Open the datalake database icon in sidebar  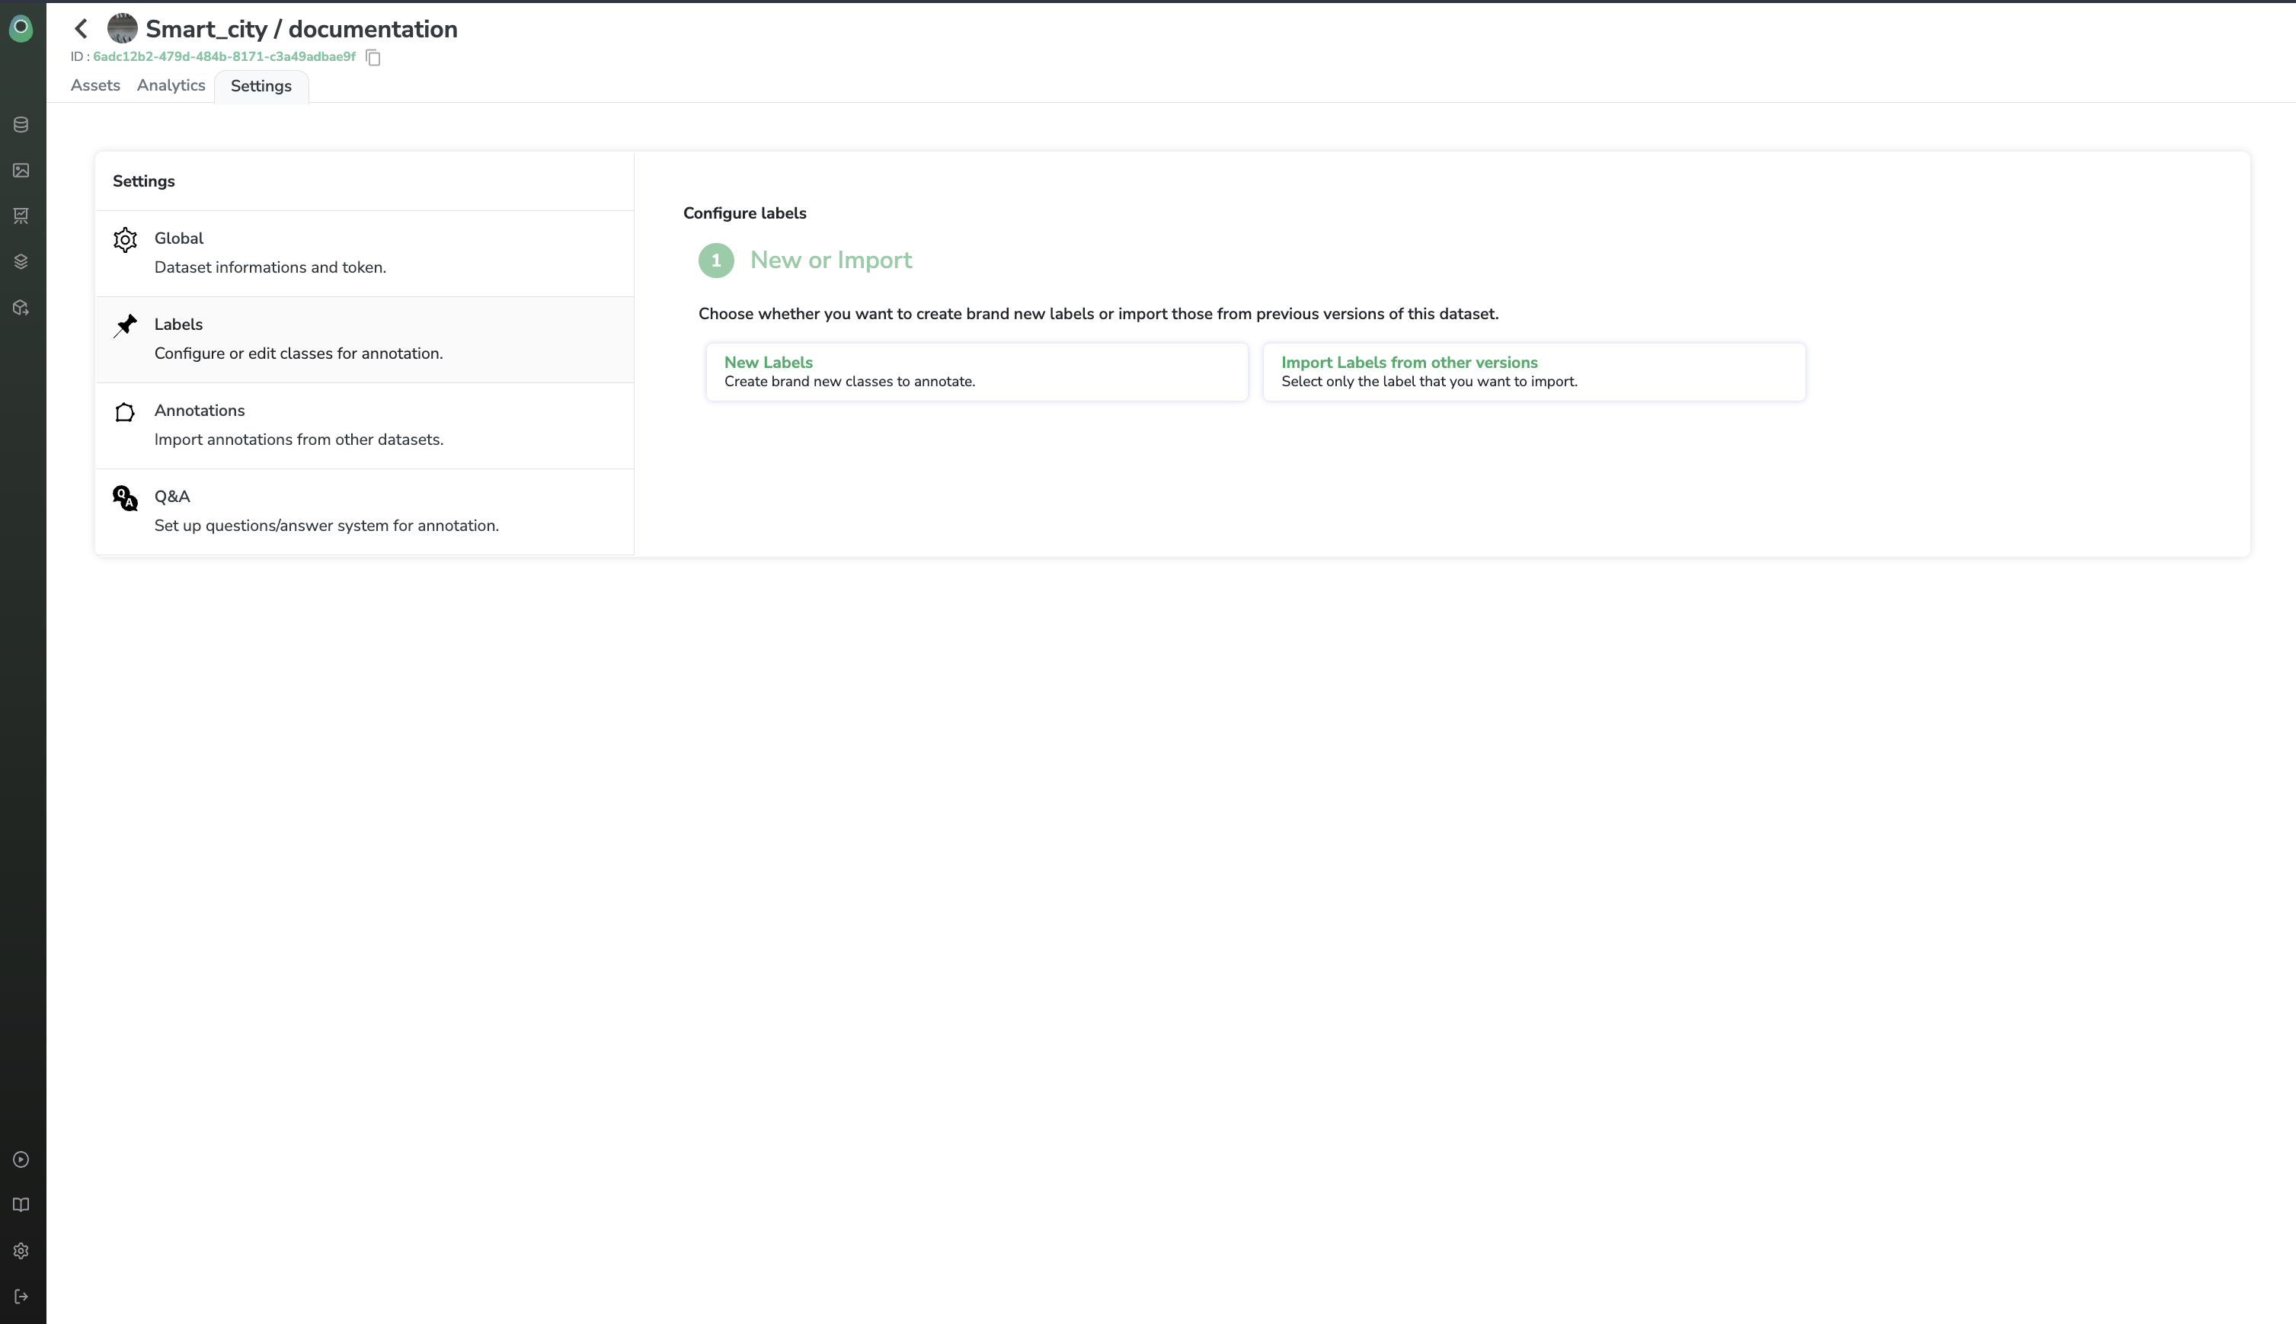pyautogui.click(x=21, y=125)
